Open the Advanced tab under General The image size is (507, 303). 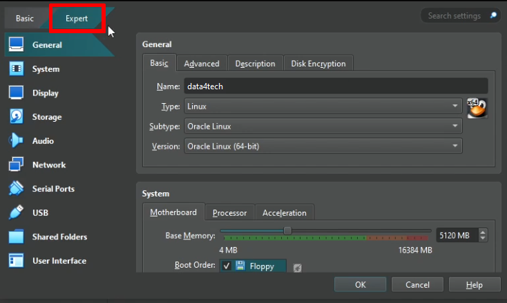pos(202,64)
